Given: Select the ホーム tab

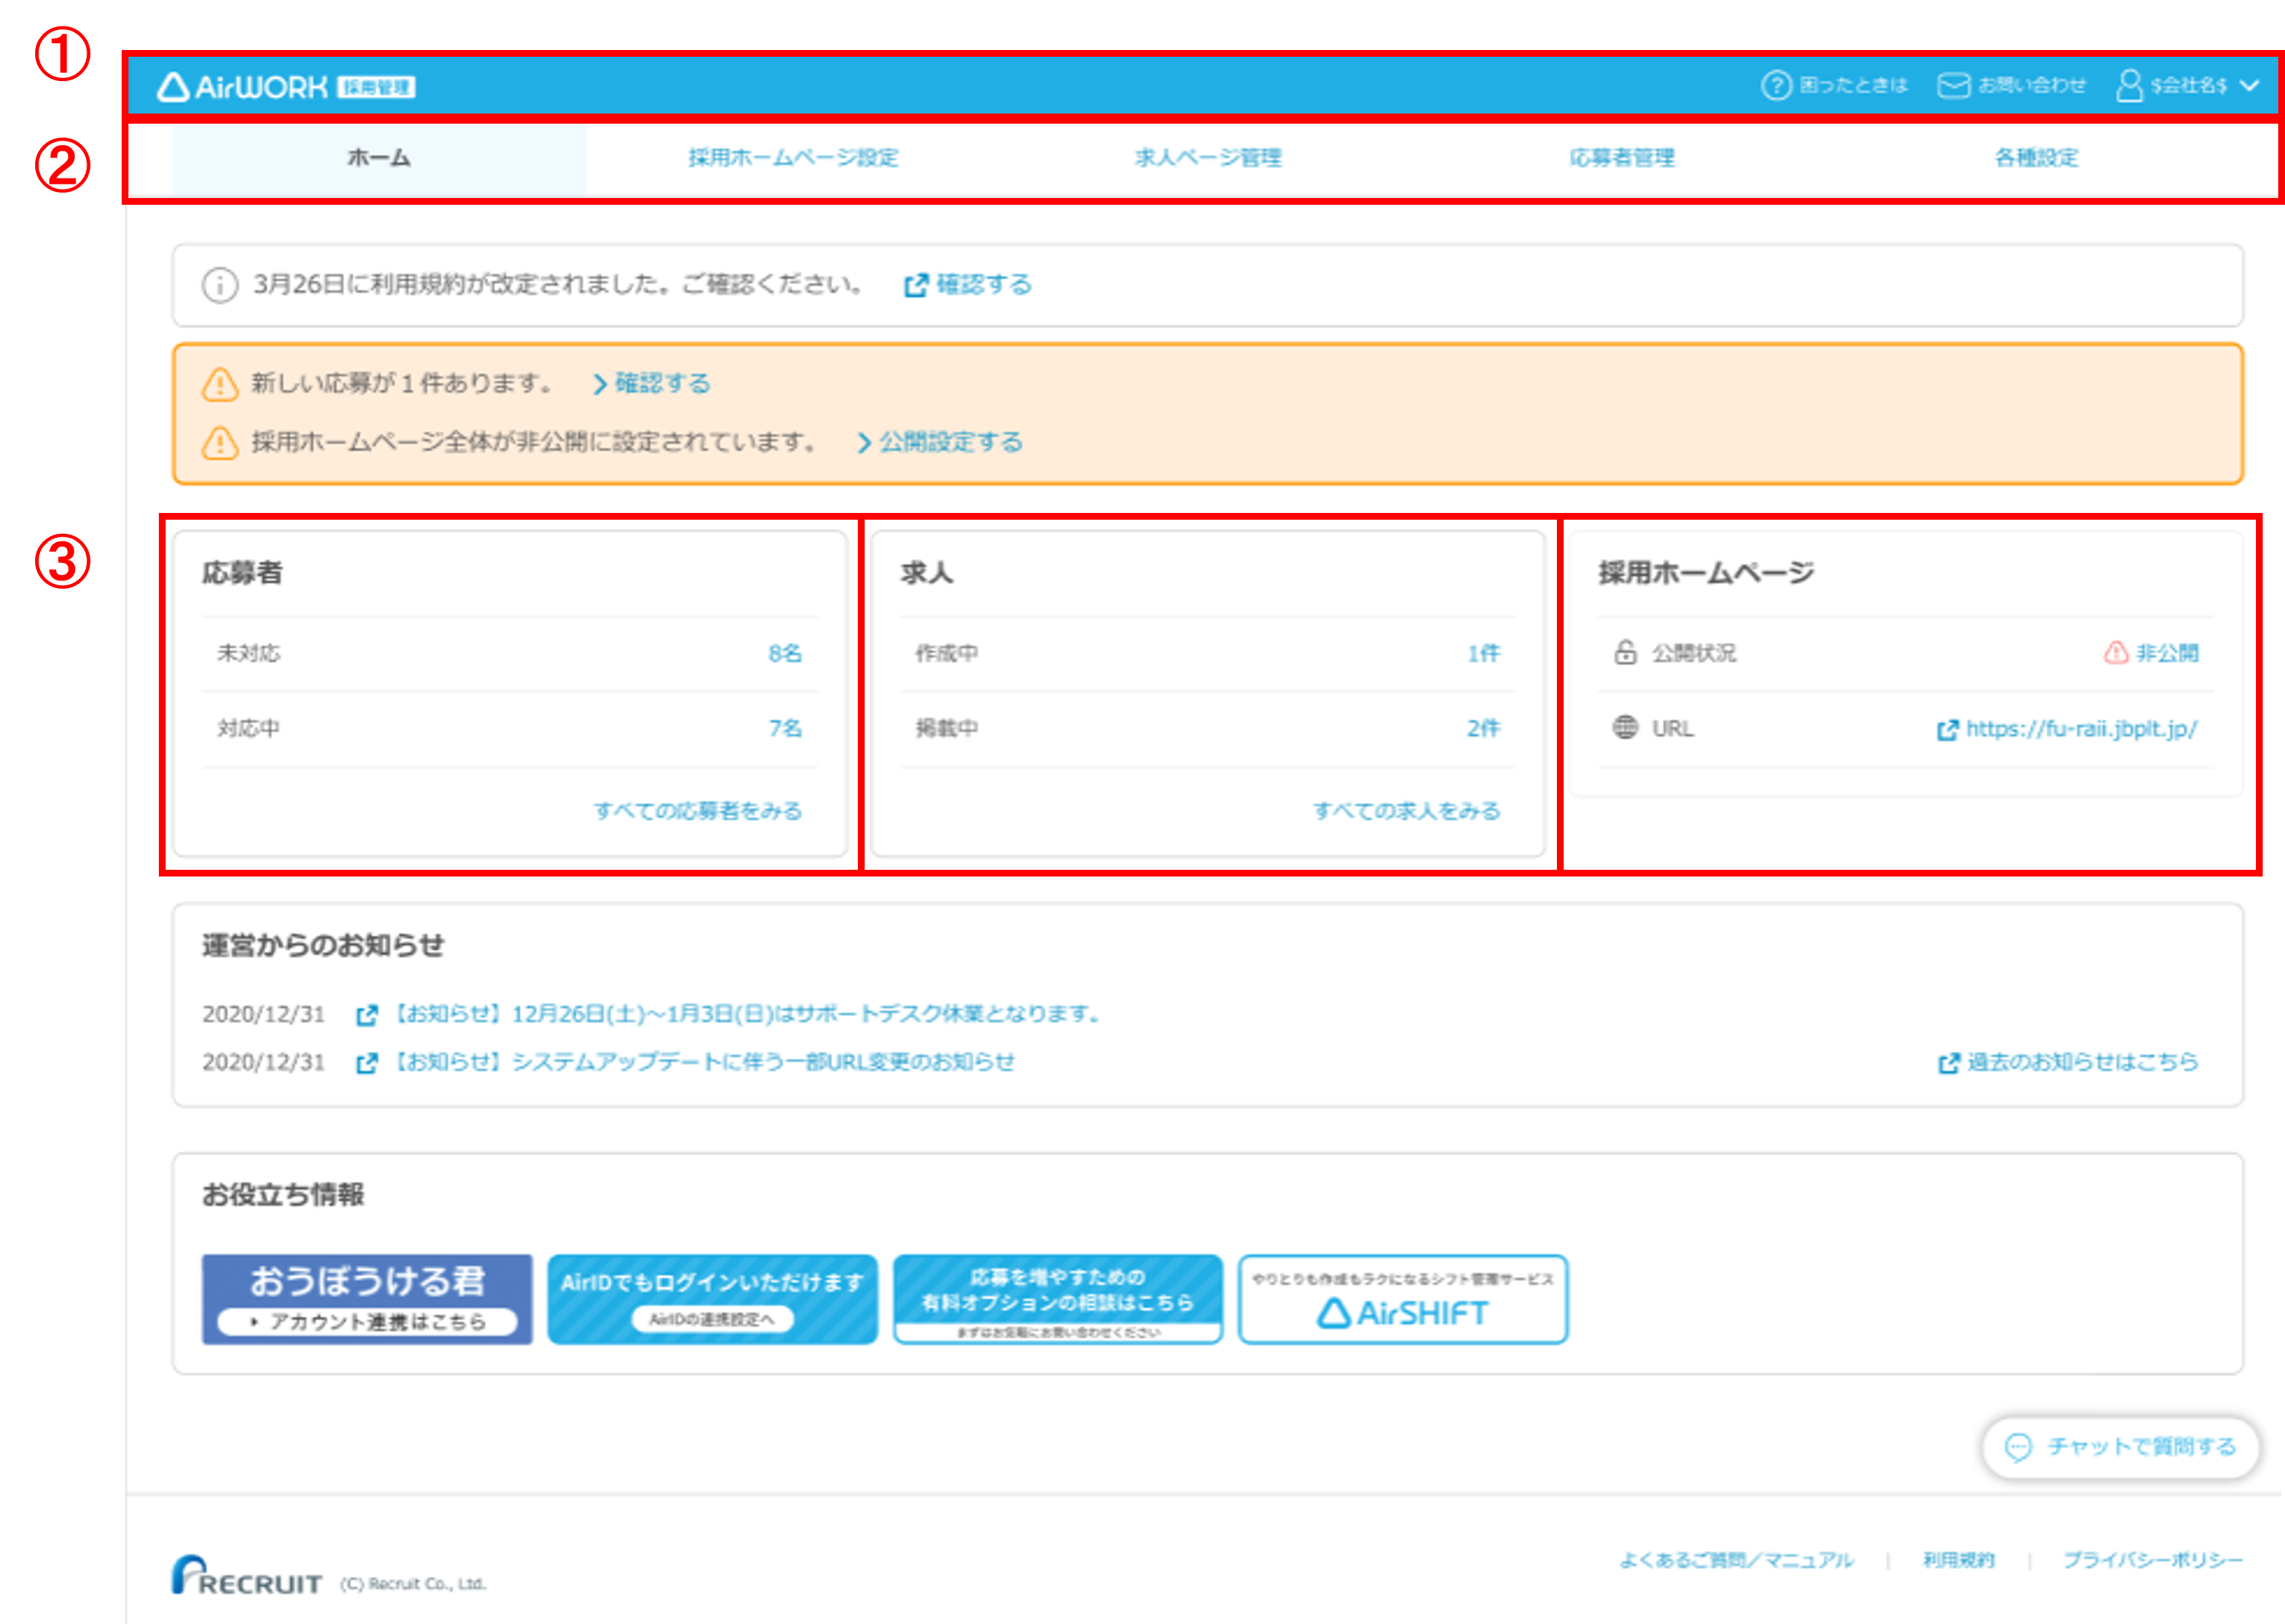Looking at the screenshot, I should 379,158.
